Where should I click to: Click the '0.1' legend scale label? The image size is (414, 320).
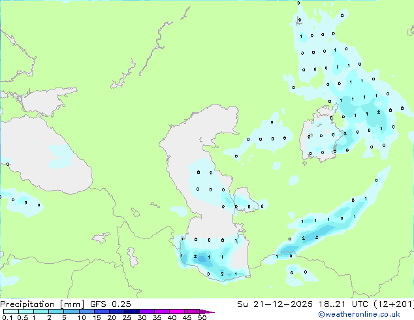[7, 317]
